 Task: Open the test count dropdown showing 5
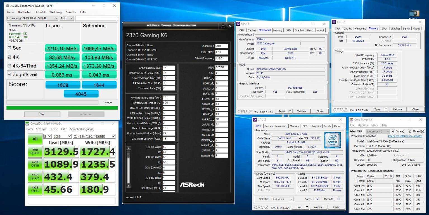point(48,136)
